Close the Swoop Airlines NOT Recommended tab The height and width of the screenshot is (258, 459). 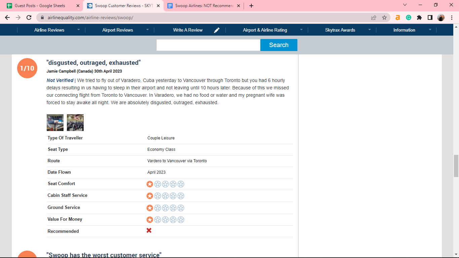[239, 6]
